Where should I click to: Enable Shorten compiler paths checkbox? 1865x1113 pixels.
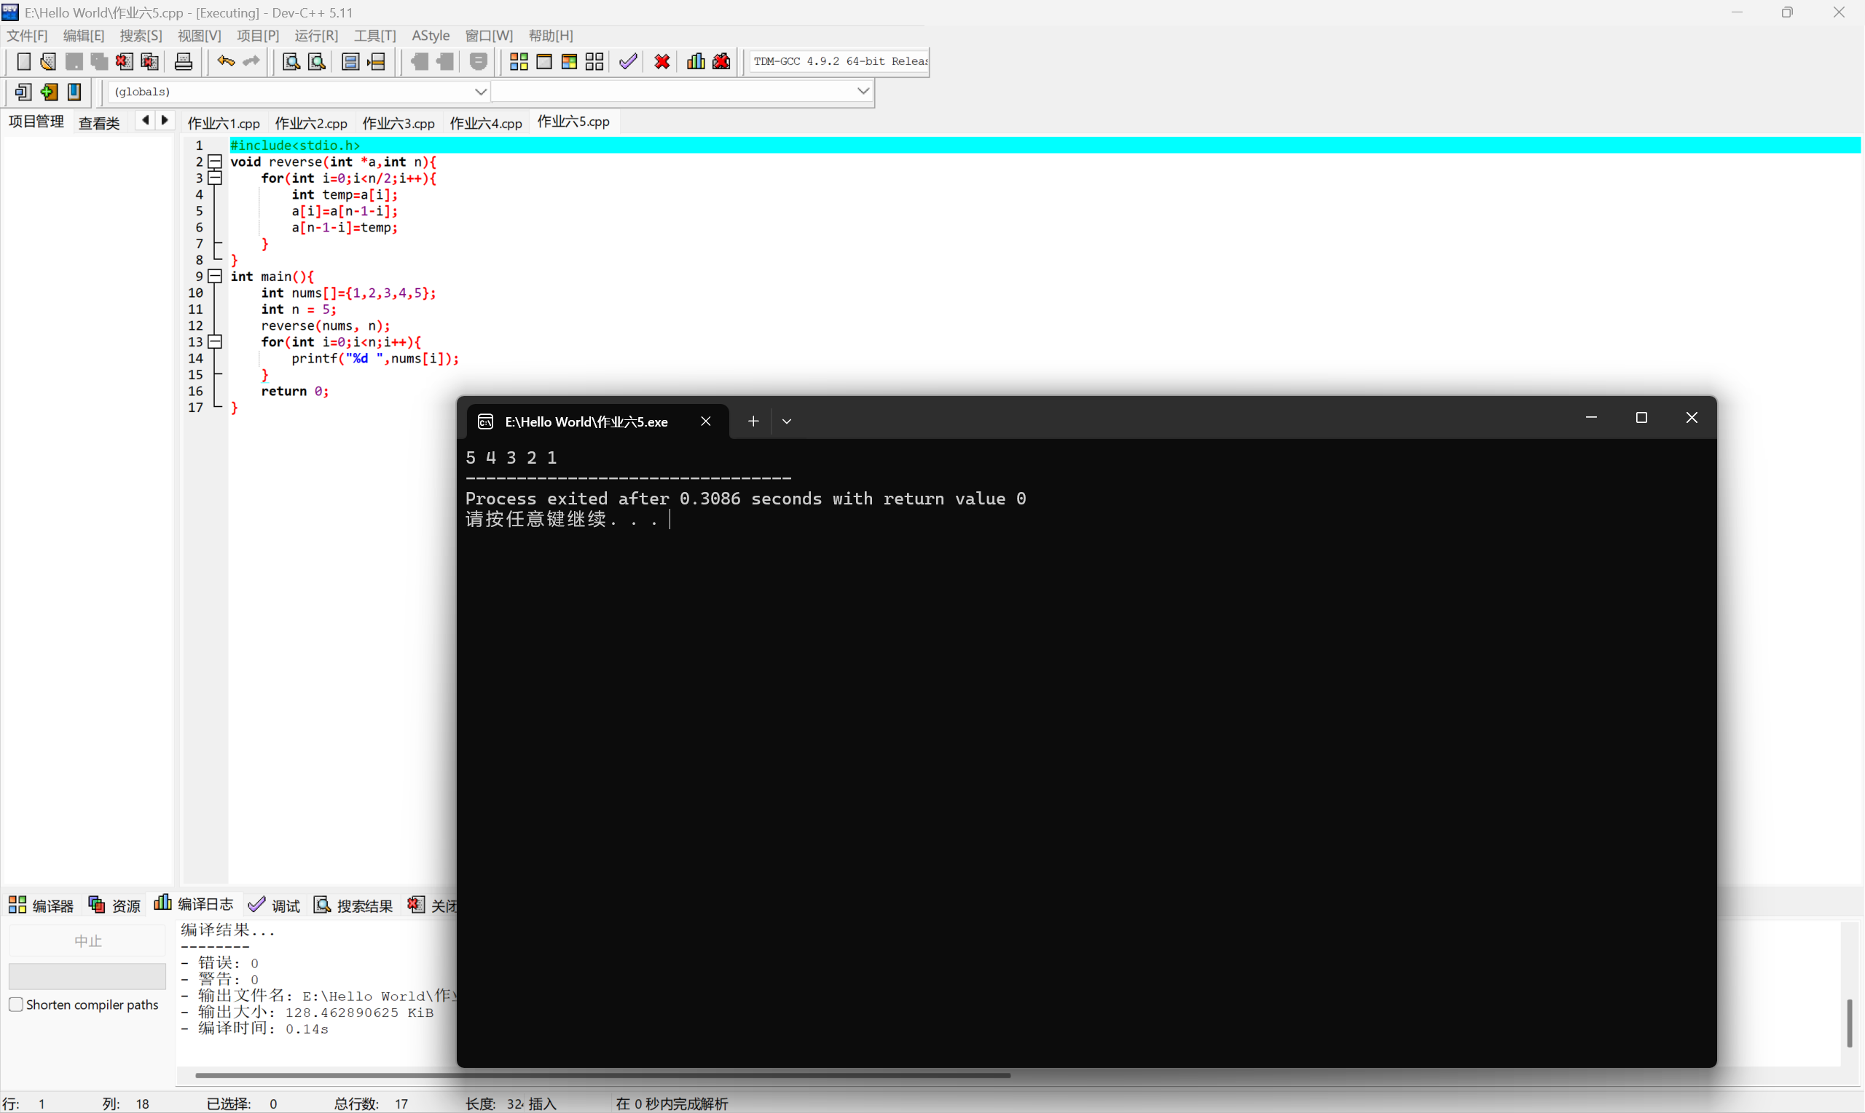[16, 1005]
